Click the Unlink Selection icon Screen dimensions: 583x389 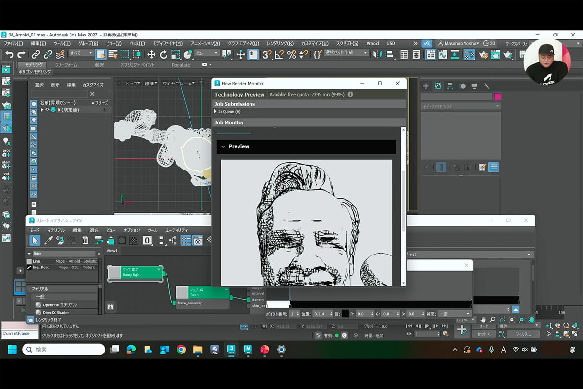[x=48, y=54]
